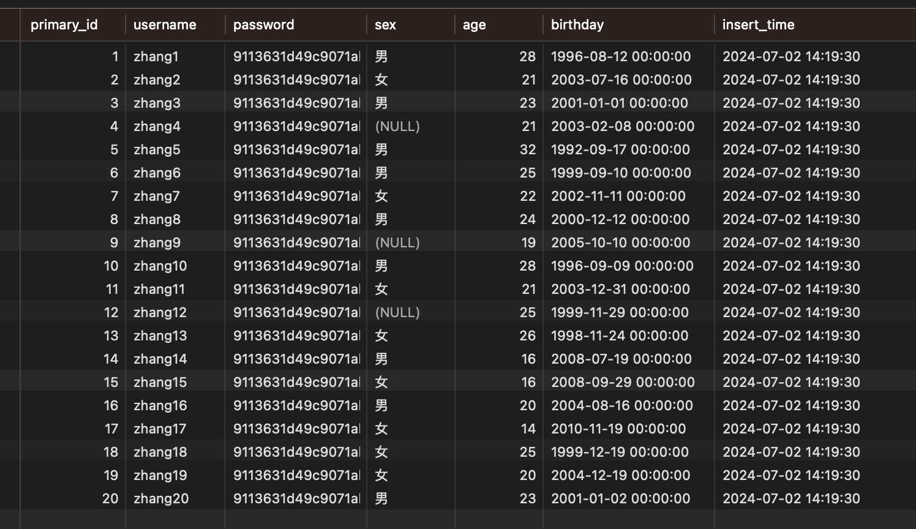Click the insert_time cell in zhang15's row
Viewport: 916px width, 529px height.
[791, 383]
